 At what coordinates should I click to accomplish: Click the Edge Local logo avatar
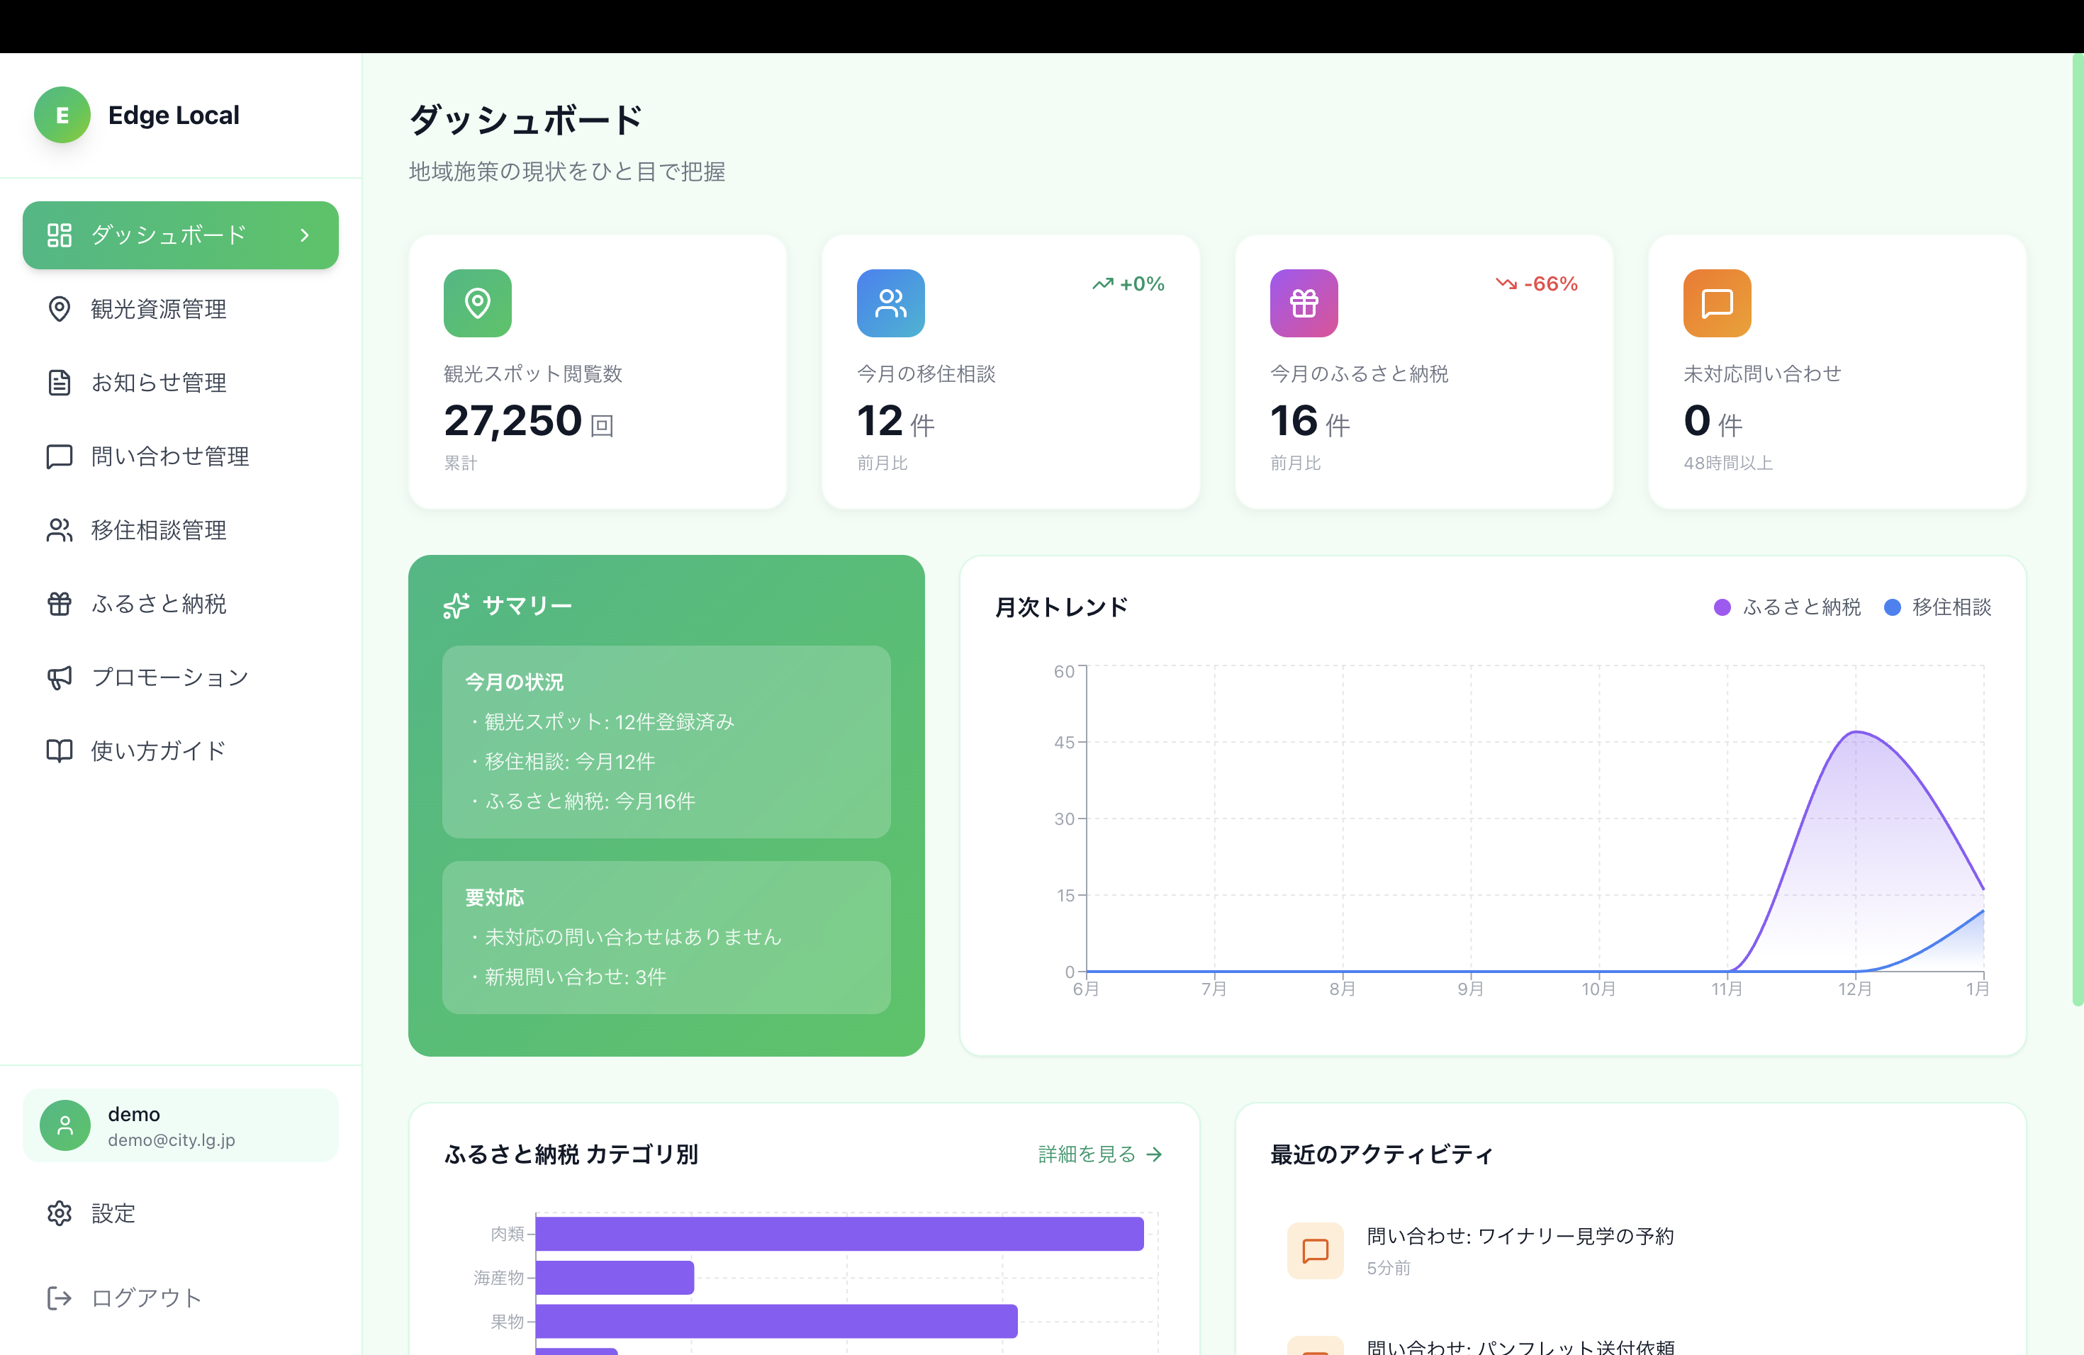pos(62,115)
